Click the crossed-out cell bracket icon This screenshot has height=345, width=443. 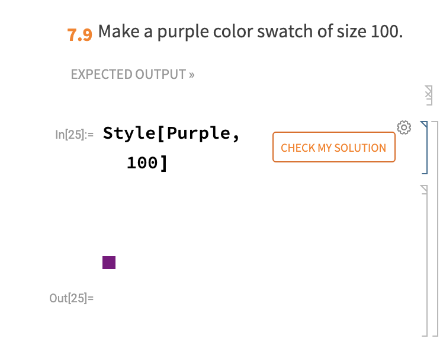429,95
